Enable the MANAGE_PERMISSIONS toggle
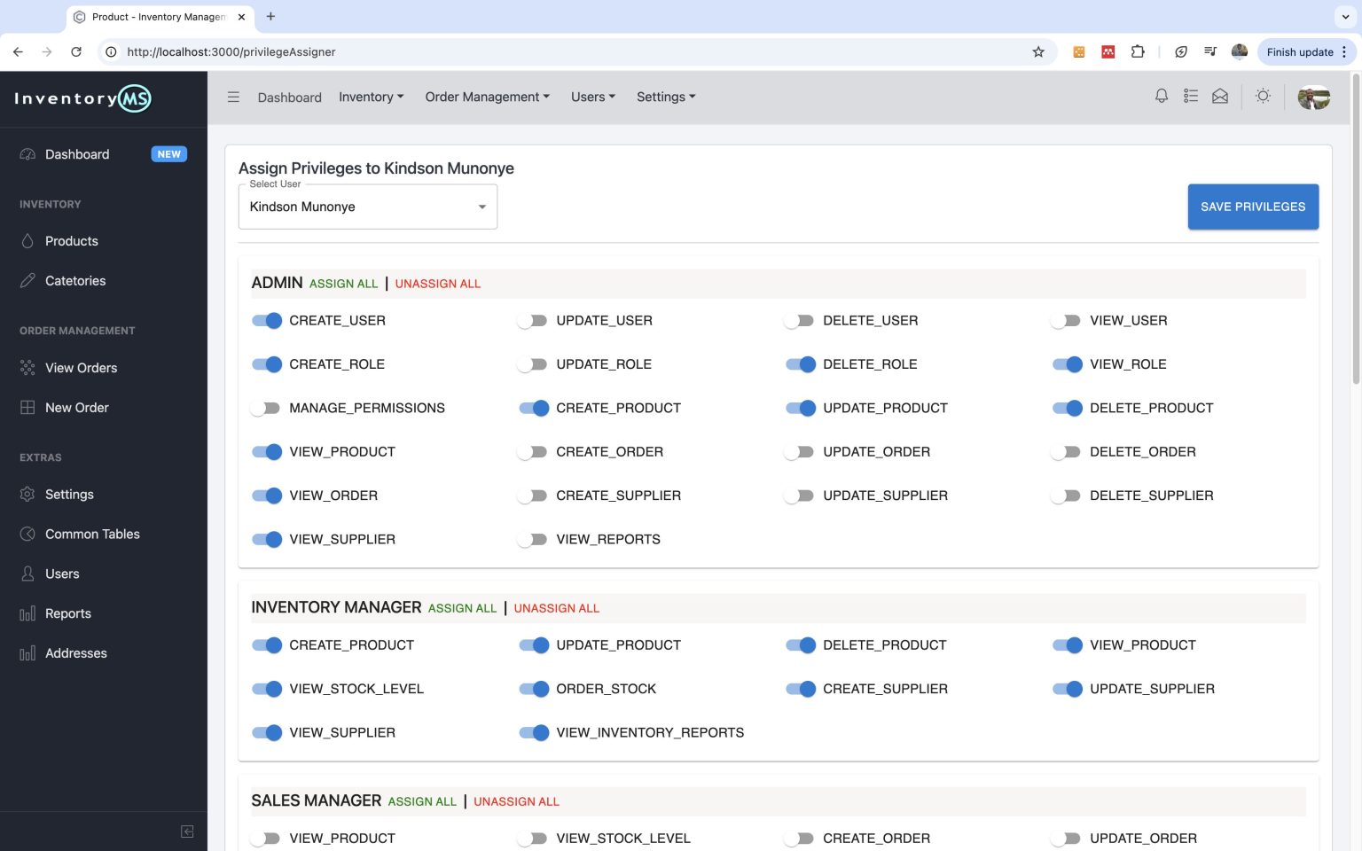Image resolution: width=1362 pixels, height=851 pixels. point(266,408)
